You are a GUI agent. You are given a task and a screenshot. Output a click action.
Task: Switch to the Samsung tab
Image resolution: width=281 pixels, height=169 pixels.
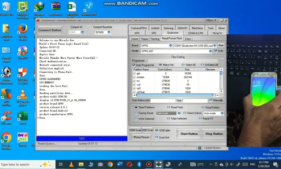[169, 28]
